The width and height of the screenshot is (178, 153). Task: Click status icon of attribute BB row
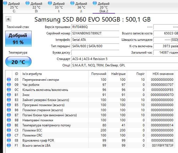pos(9,120)
